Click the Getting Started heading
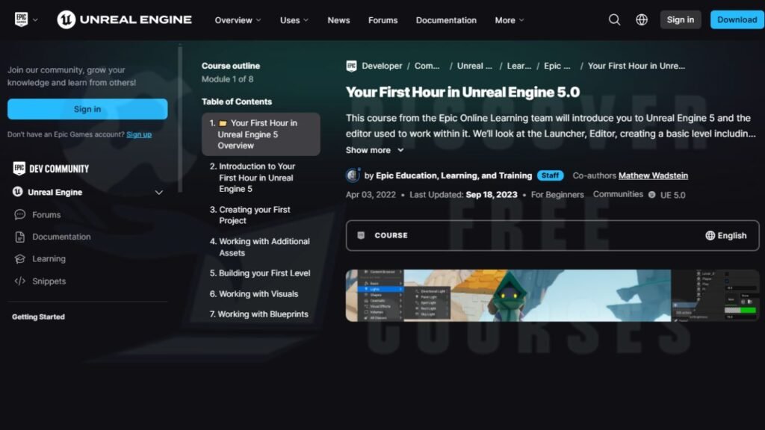Screen dimensions: 765x430 (39, 317)
